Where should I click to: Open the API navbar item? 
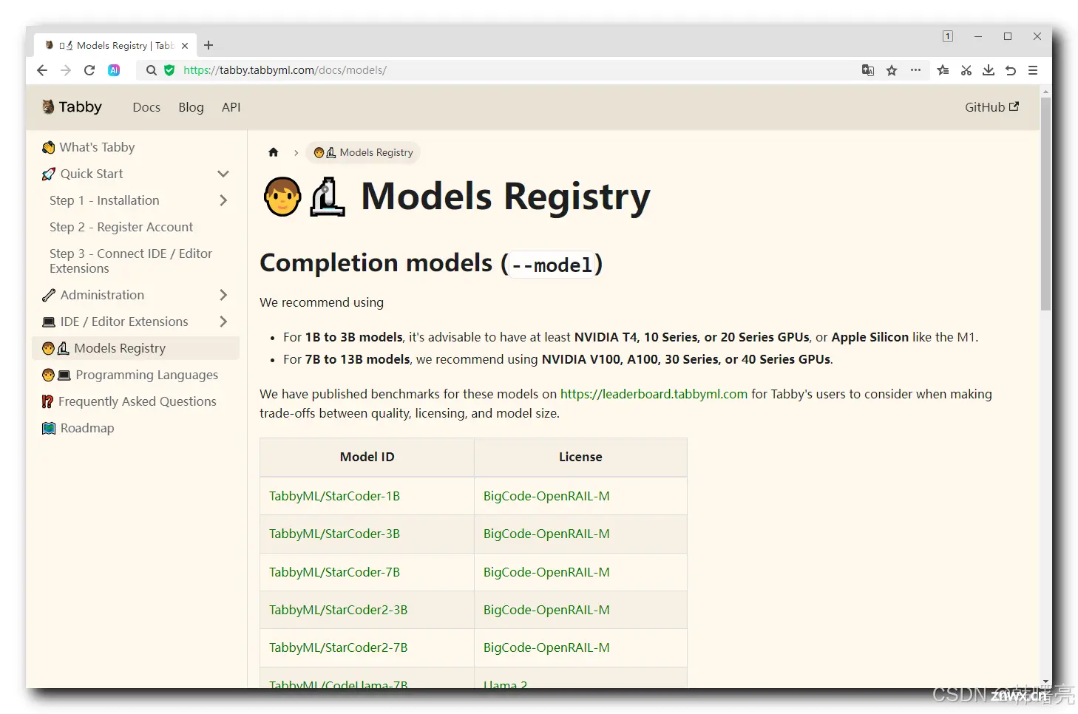point(231,107)
